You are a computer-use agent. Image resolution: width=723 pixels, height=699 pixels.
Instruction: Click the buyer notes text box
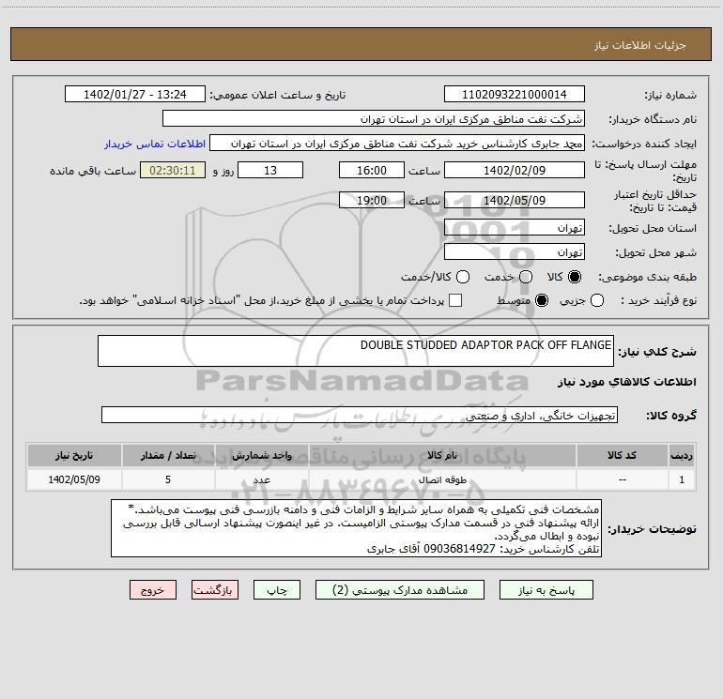[356, 528]
